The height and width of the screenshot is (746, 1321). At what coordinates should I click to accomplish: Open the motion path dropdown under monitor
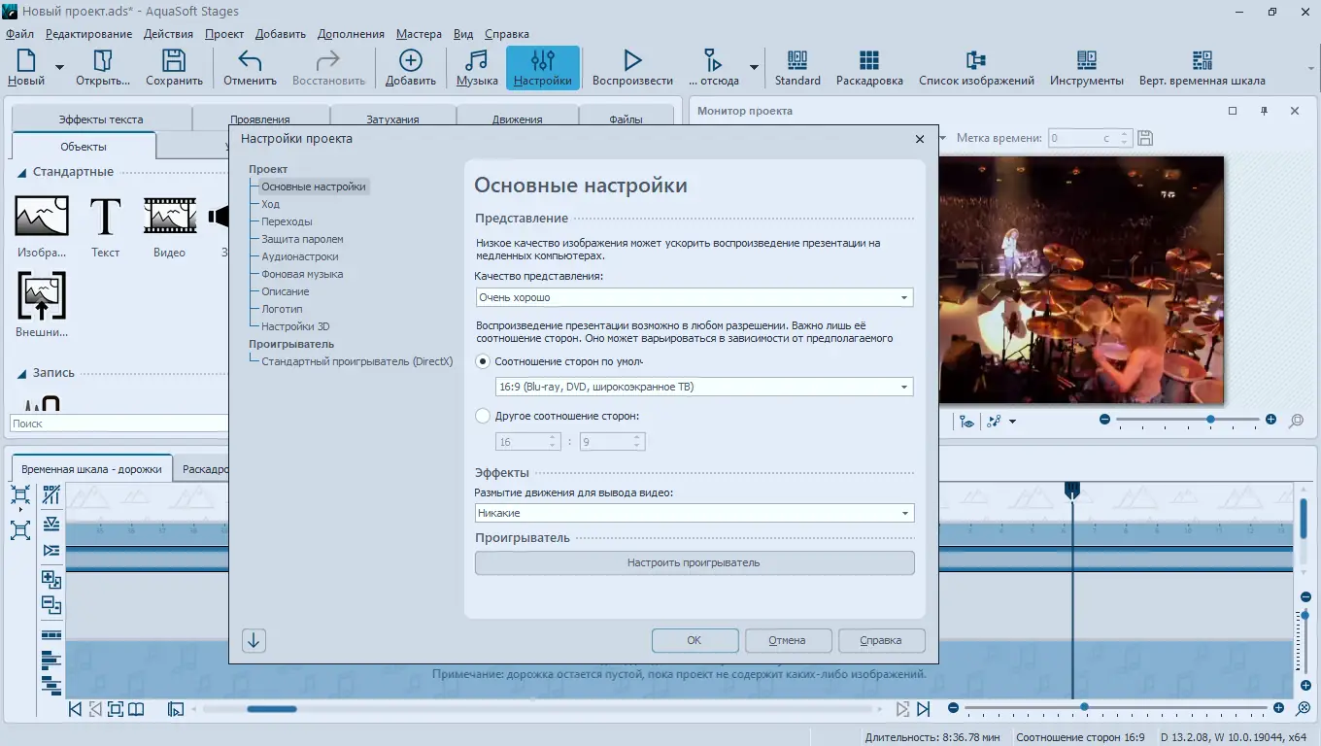click(x=1012, y=422)
